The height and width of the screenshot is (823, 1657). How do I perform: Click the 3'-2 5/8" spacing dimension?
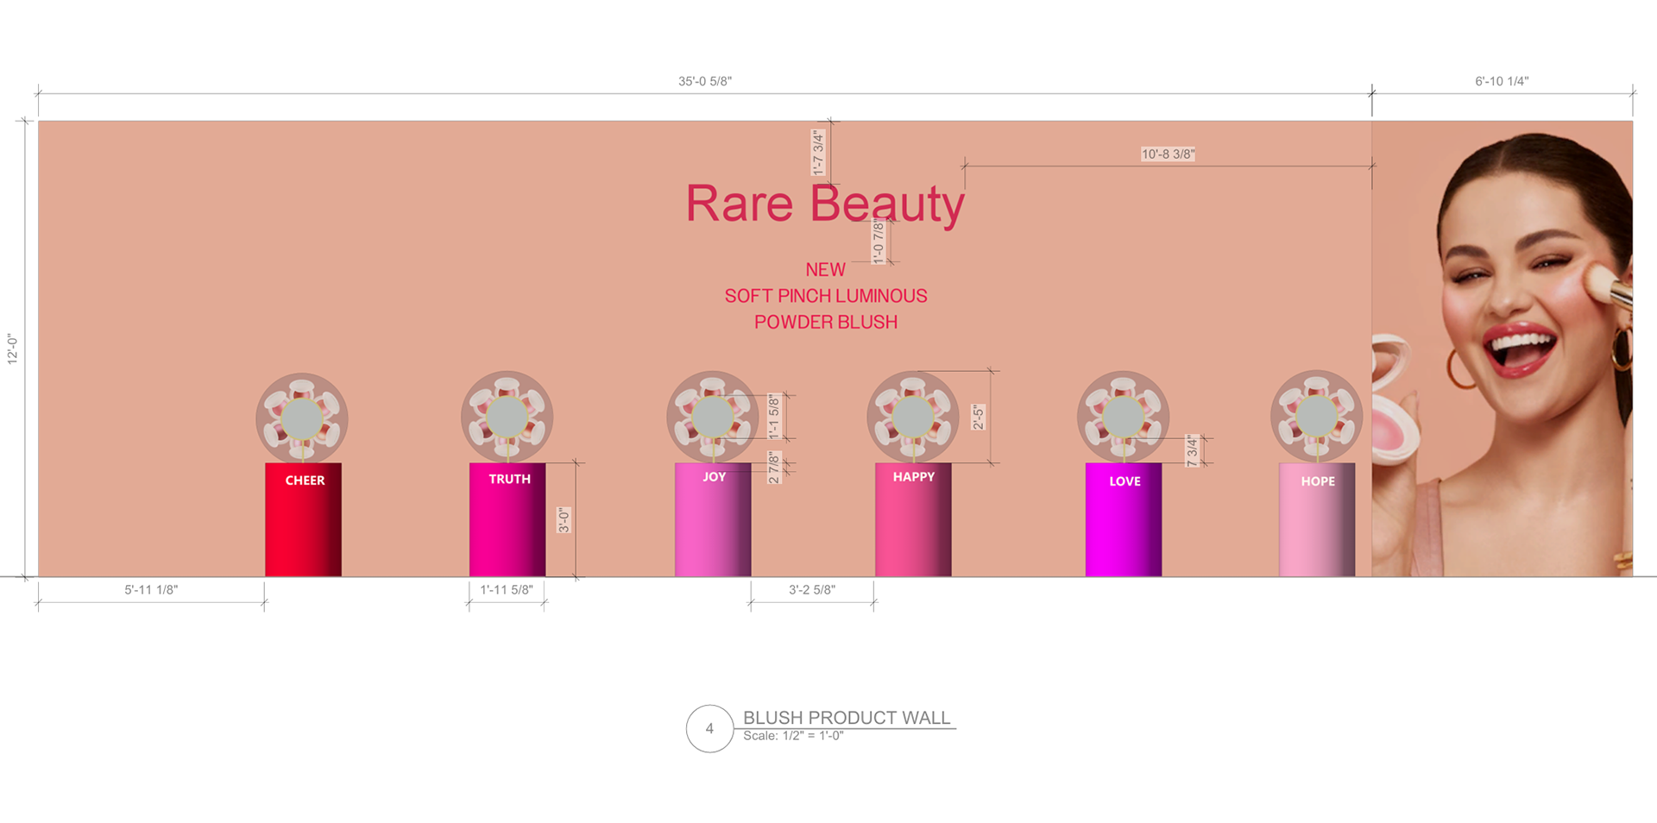tap(812, 590)
